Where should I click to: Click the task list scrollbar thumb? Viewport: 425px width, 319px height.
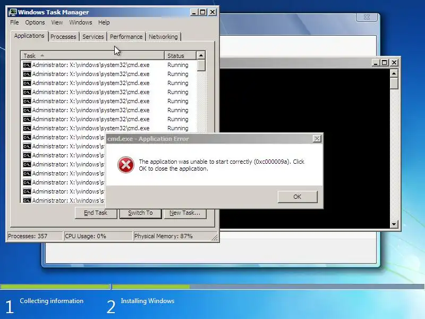tap(201, 65)
